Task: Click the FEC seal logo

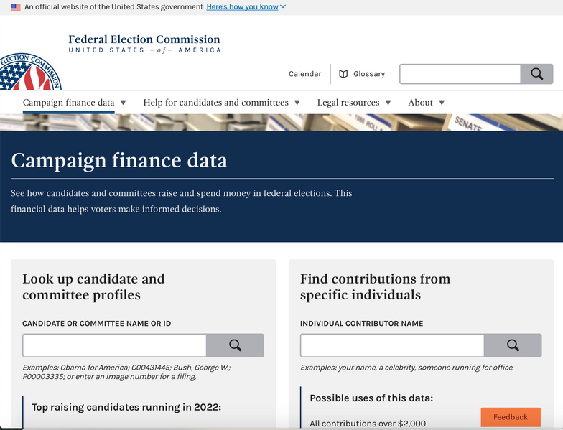Action: tap(29, 73)
